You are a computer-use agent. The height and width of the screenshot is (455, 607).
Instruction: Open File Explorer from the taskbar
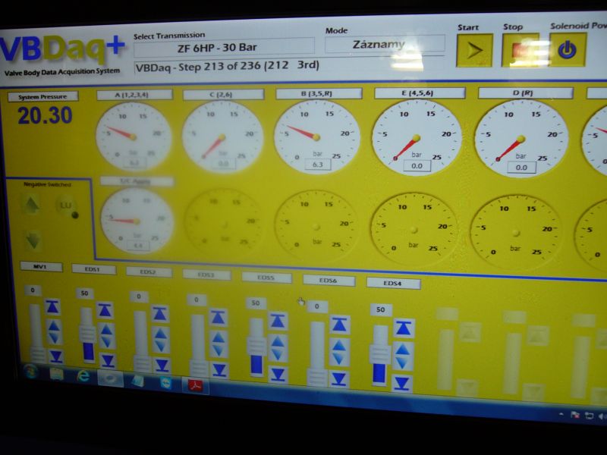tap(57, 374)
